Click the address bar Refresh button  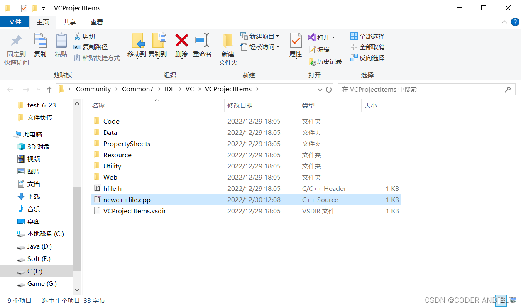pos(329,89)
